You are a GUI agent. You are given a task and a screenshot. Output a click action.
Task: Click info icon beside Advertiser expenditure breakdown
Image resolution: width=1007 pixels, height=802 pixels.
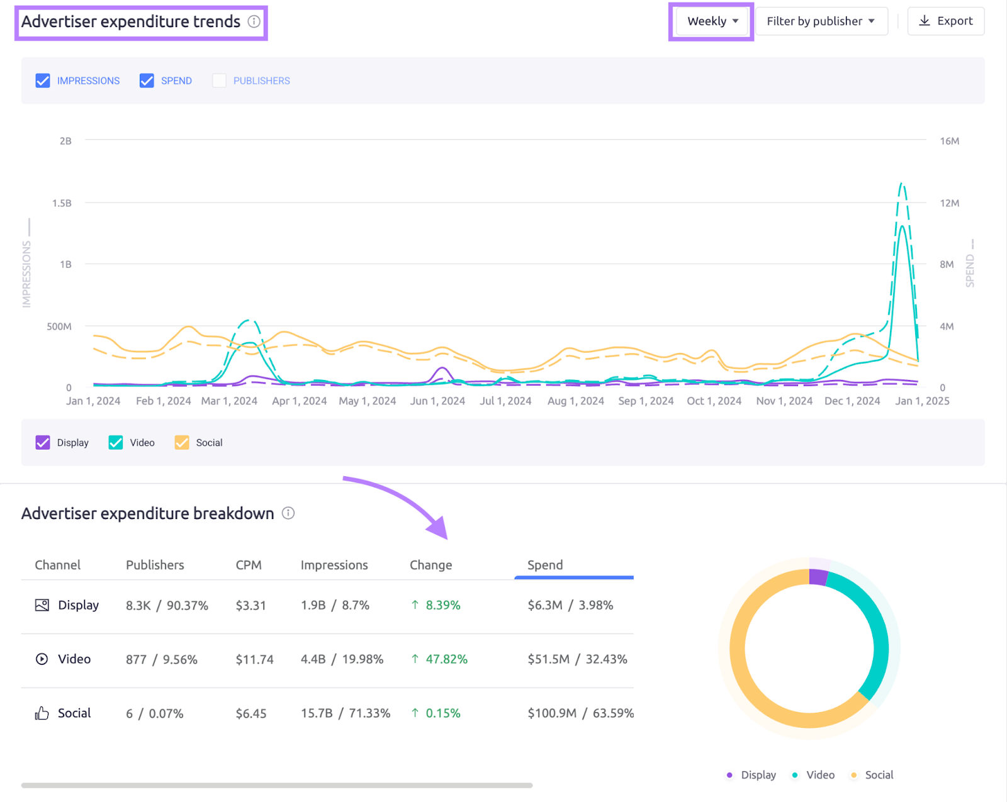click(288, 513)
